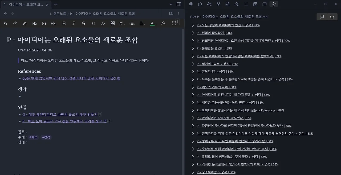The height and width of the screenshot is (175, 341).
Task: Expand result P - 불편함을 반긴다
Action: tap(193, 48)
